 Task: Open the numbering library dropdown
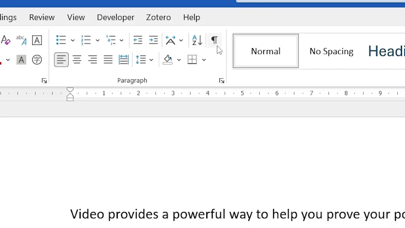point(97,40)
